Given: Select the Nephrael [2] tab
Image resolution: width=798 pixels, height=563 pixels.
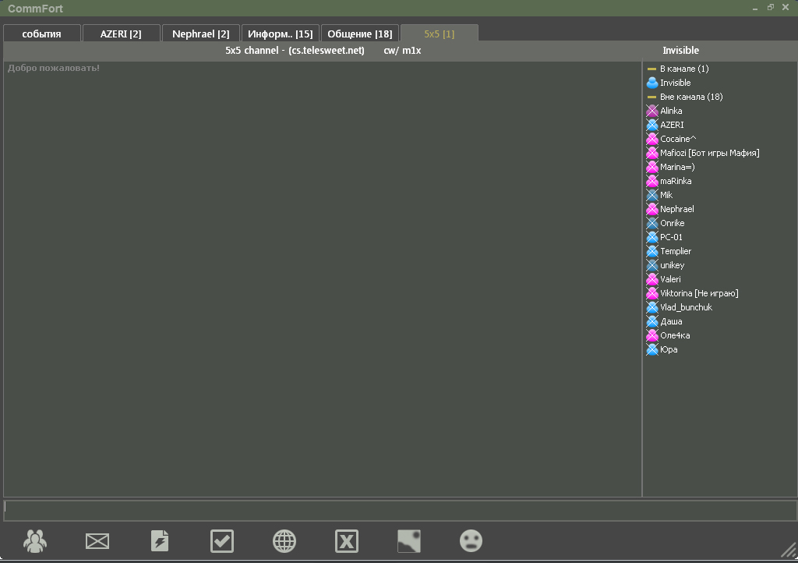Looking at the screenshot, I should click(200, 34).
